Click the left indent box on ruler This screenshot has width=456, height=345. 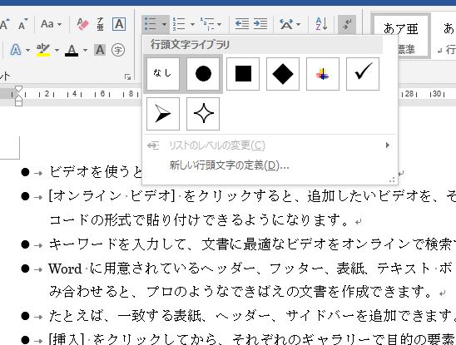18,102
